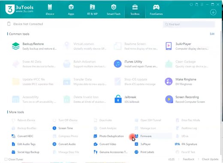This screenshot has height=163, width=223.
Task: Open the FreeGames tab
Action: click(156, 10)
